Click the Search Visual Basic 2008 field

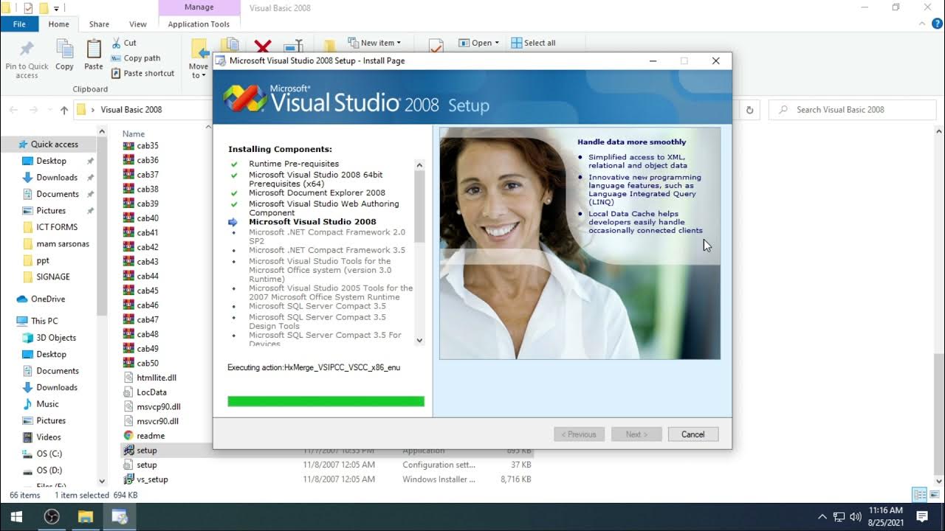pos(853,110)
